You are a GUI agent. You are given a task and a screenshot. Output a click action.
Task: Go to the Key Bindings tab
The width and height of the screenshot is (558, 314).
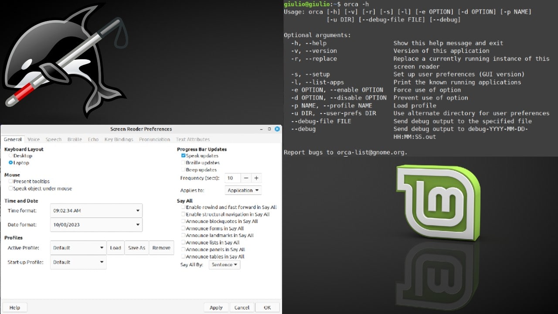(119, 140)
